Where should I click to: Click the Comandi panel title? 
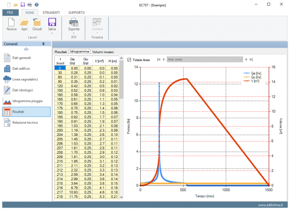11,44
